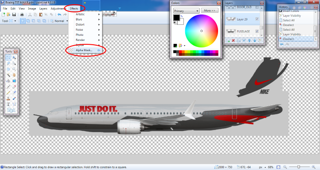Click the Save toolbar icon
Image resolution: width=320 pixels, height=170 pixels.
point(14,14)
